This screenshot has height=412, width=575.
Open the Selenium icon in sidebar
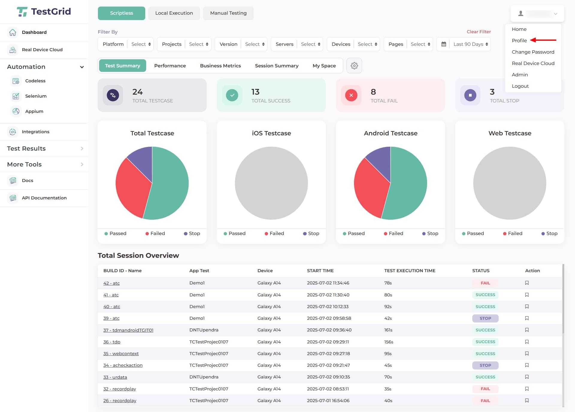click(x=16, y=96)
